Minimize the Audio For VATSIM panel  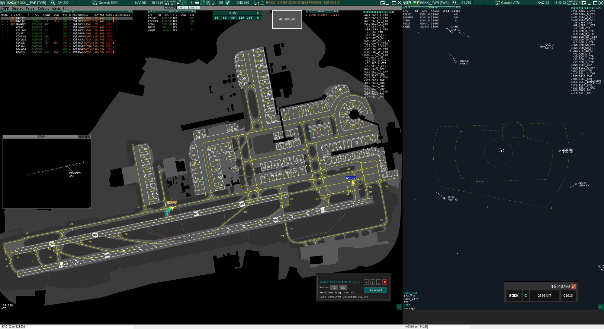(x=378, y=282)
